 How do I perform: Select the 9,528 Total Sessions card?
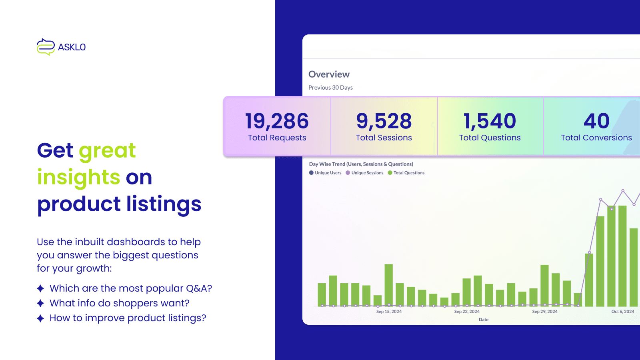[384, 126]
